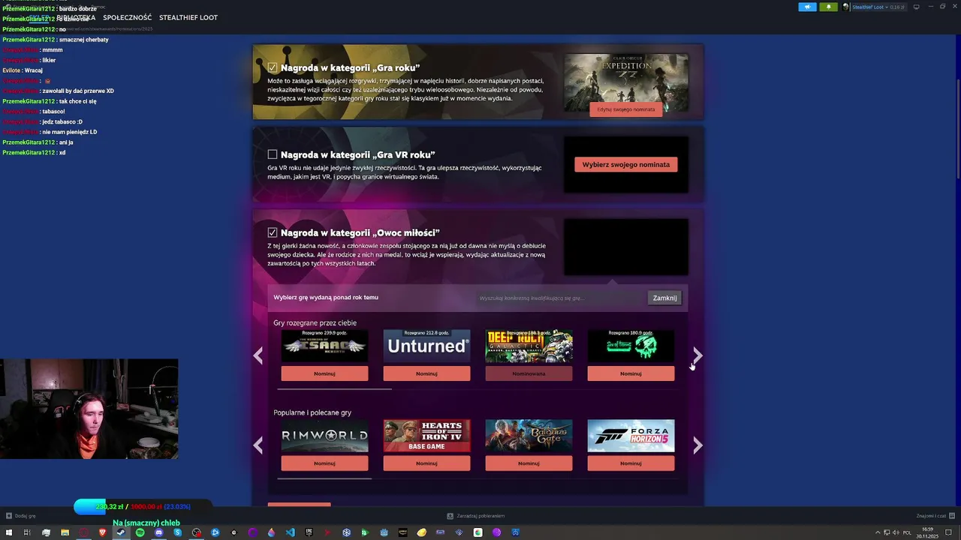
Task: Click Gry rozegrane carousel scroll indicator
Action: pyautogui.click(x=335, y=388)
